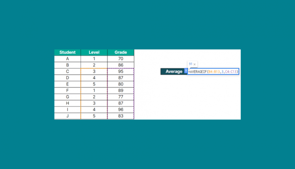Select Level cell in Student F row
The image size is (295, 169).
[94, 90]
